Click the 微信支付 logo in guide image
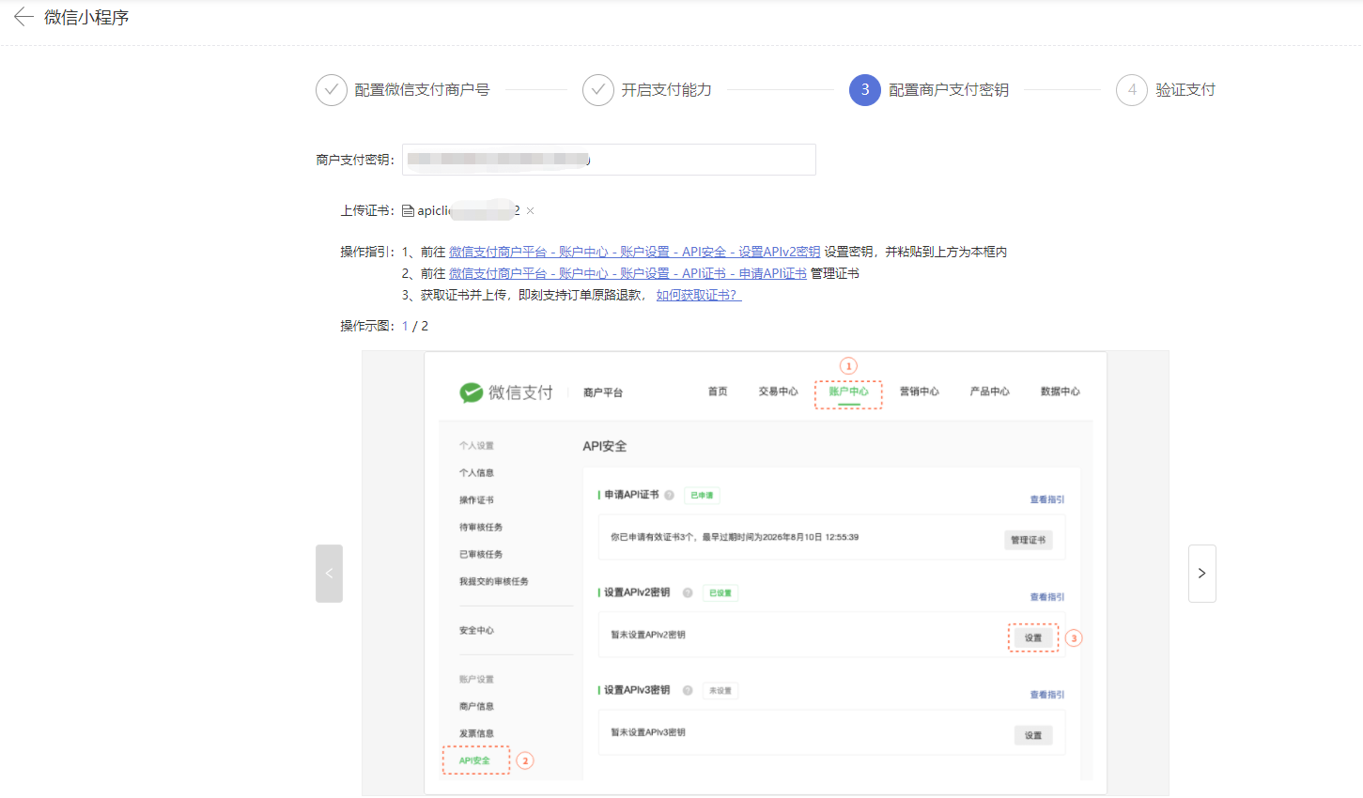The height and width of the screenshot is (798, 1363). tap(506, 392)
